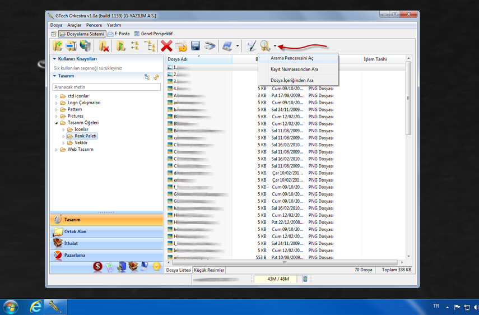The width and height of the screenshot is (479, 315).
Task: Click the trash can icon beside memory indicator
Action: (305, 279)
